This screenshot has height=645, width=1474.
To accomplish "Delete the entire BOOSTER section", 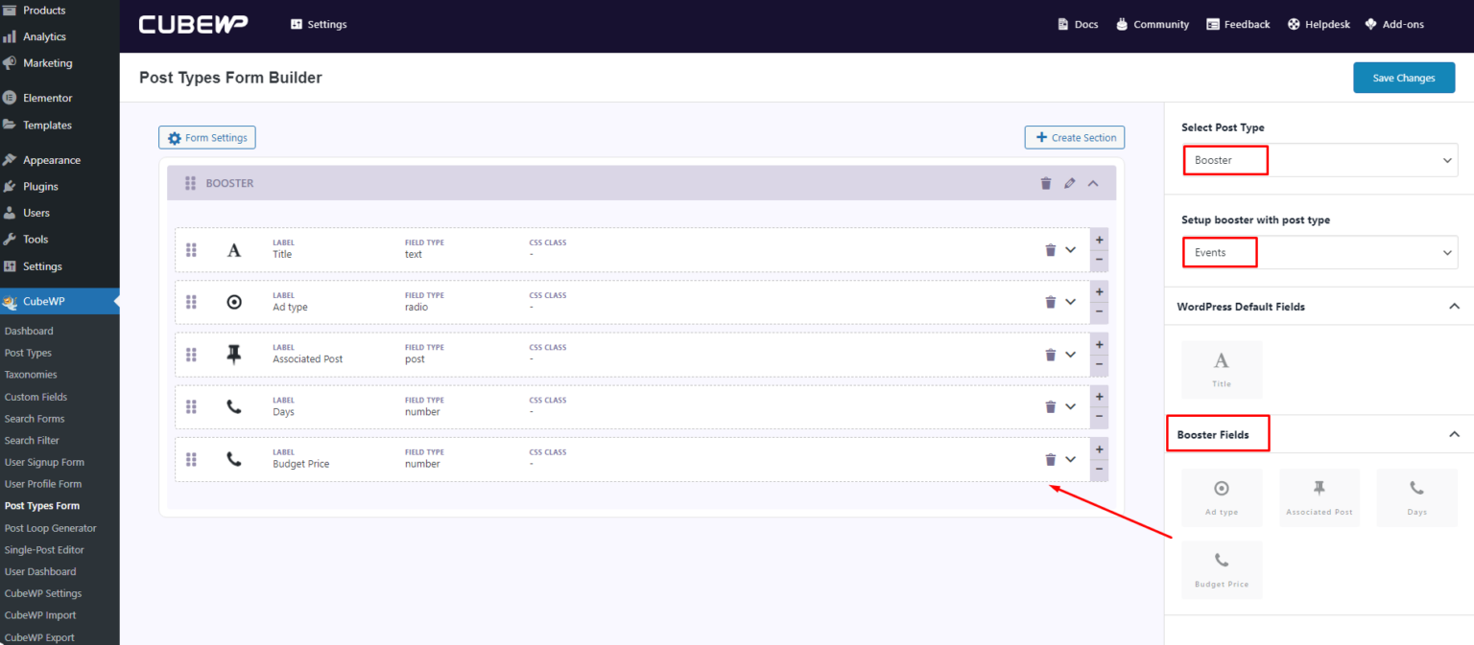I will point(1045,182).
